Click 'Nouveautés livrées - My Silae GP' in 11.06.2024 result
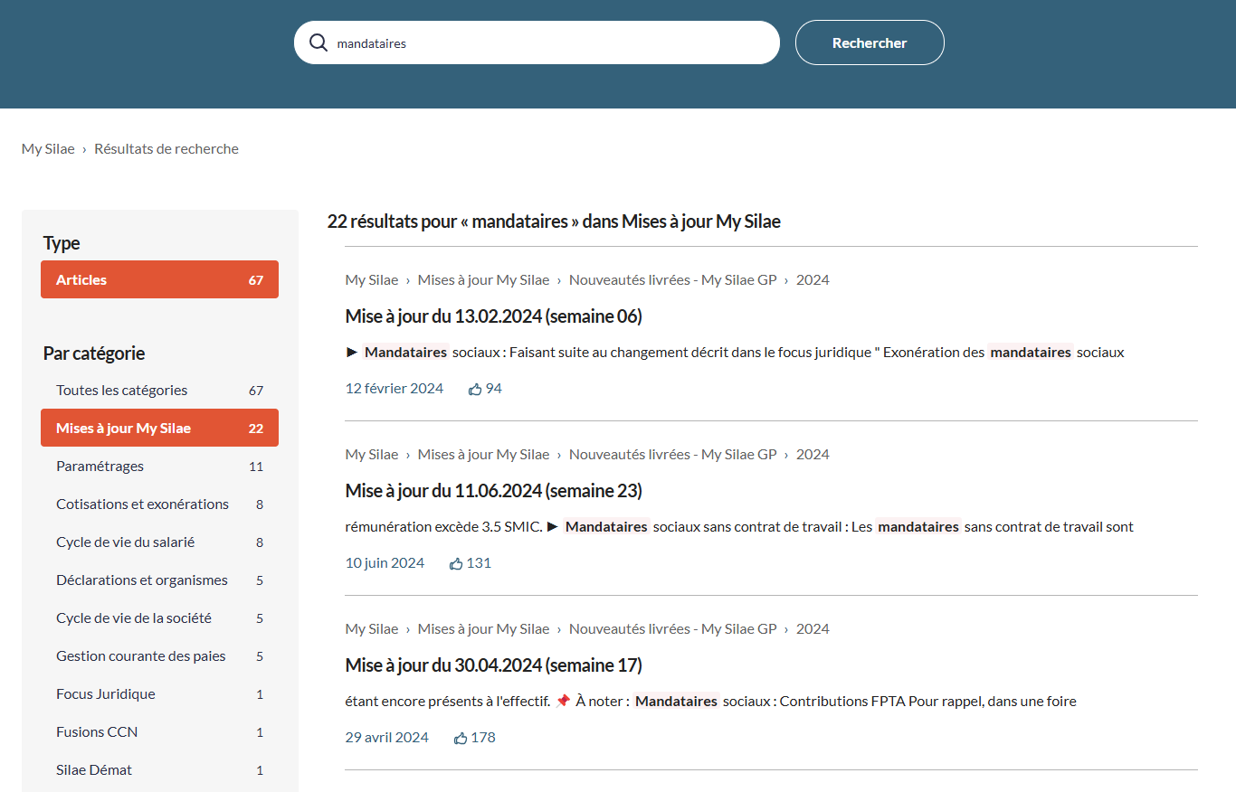This screenshot has width=1236, height=792. [x=672, y=455]
